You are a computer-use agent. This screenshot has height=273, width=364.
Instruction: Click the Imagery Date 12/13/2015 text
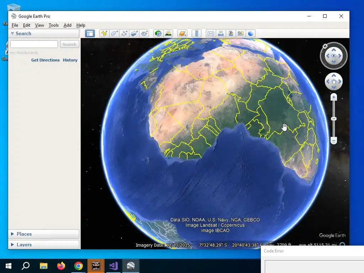click(x=163, y=245)
